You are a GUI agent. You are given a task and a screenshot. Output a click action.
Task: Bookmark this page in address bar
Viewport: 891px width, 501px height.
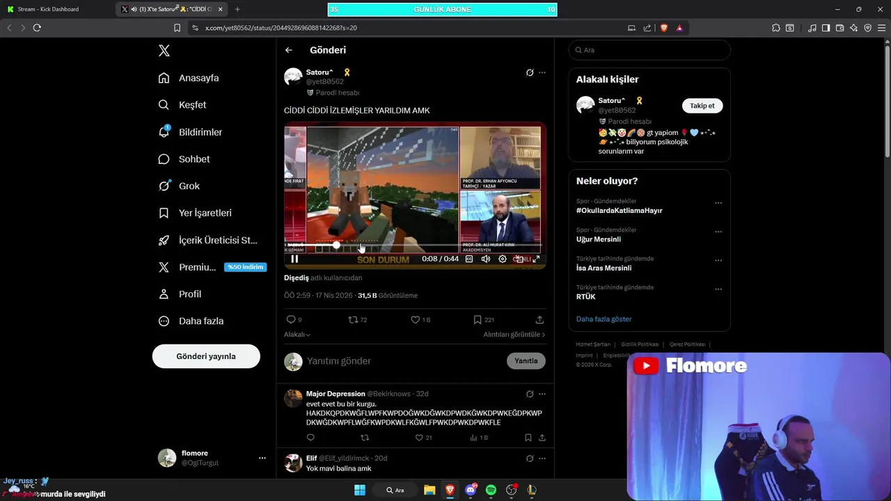pos(177,28)
